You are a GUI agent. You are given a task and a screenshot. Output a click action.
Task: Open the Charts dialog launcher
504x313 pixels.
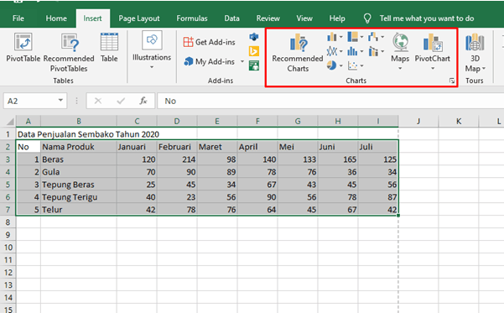[x=452, y=81]
